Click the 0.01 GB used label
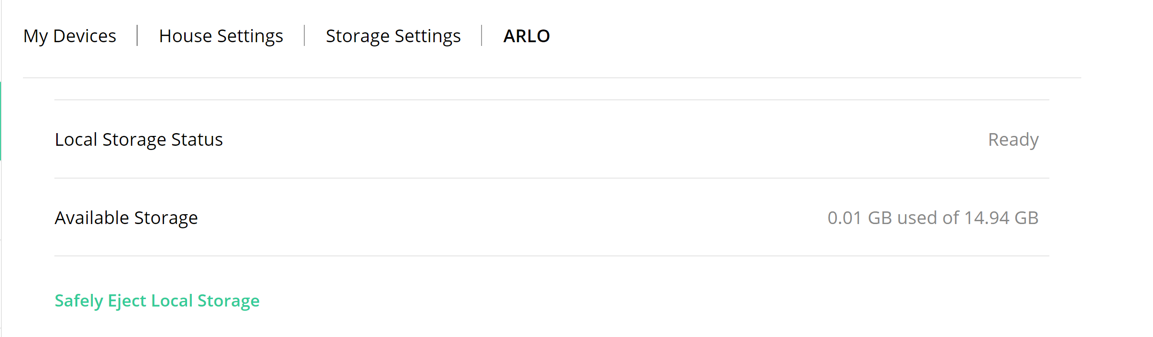1153x337 pixels. [861, 217]
